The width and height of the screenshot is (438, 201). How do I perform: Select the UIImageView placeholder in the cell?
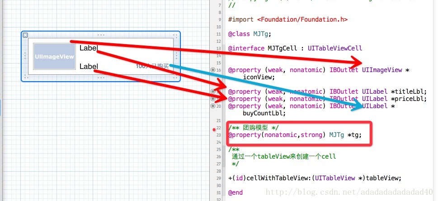pyautogui.click(x=55, y=56)
